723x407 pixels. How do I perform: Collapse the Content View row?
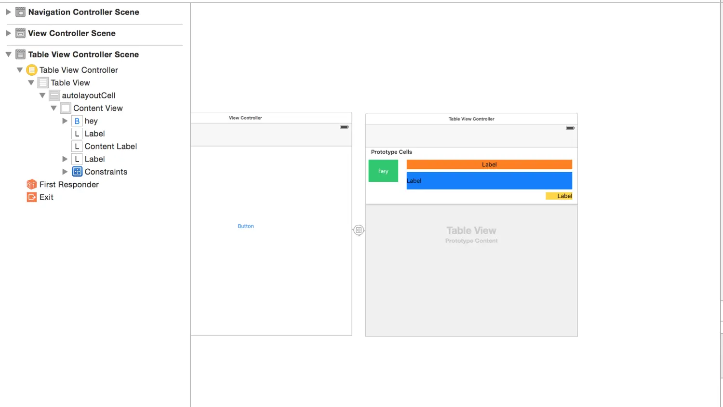(54, 109)
